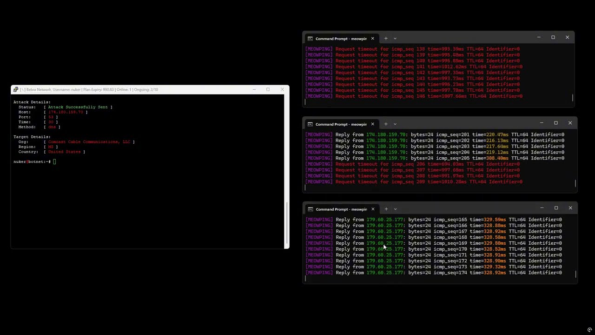Viewport: 595px width, 335px height.
Task: Click the 'Target Details:' heading
Action: point(32,137)
